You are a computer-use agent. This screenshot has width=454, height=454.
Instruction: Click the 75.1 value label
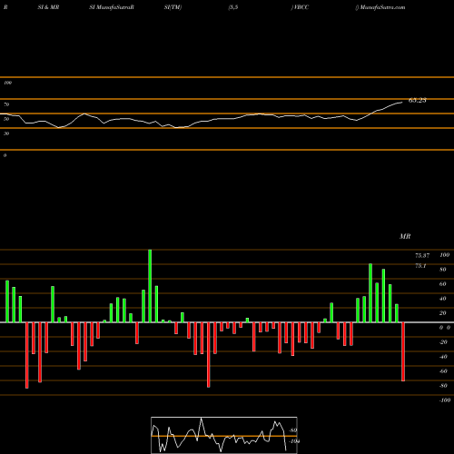(x=420, y=266)
